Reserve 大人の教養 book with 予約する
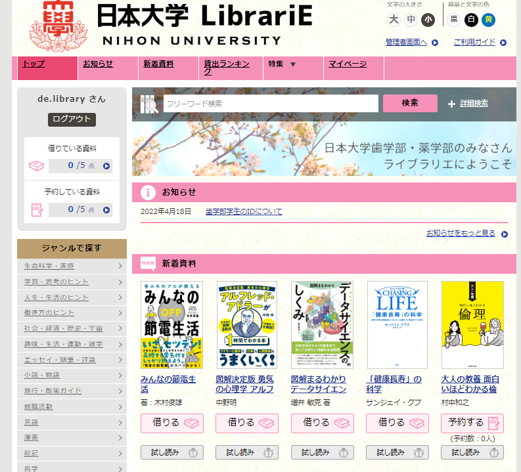This screenshot has height=472, width=521. 472,423
